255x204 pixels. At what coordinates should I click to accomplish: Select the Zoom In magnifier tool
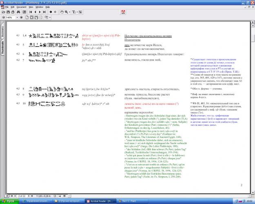point(67,12)
